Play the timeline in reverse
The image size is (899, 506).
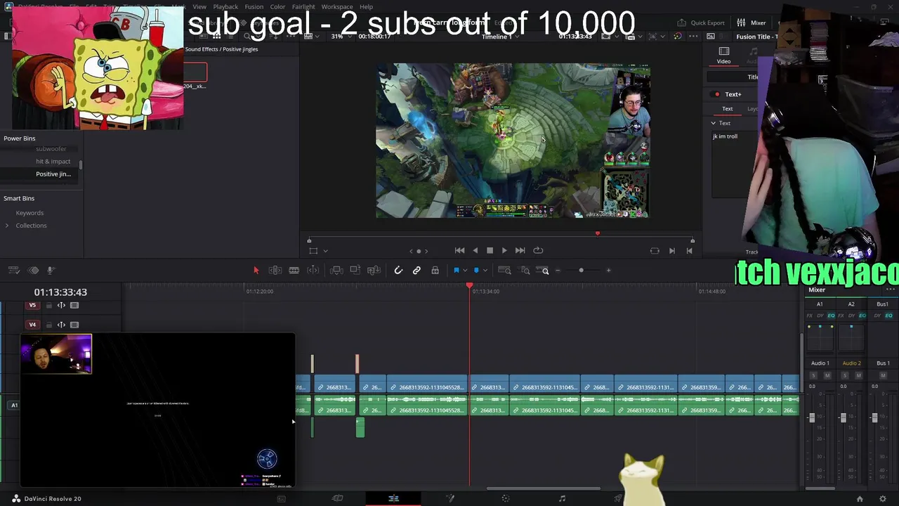pyautogui.click(x=475, y=250)
